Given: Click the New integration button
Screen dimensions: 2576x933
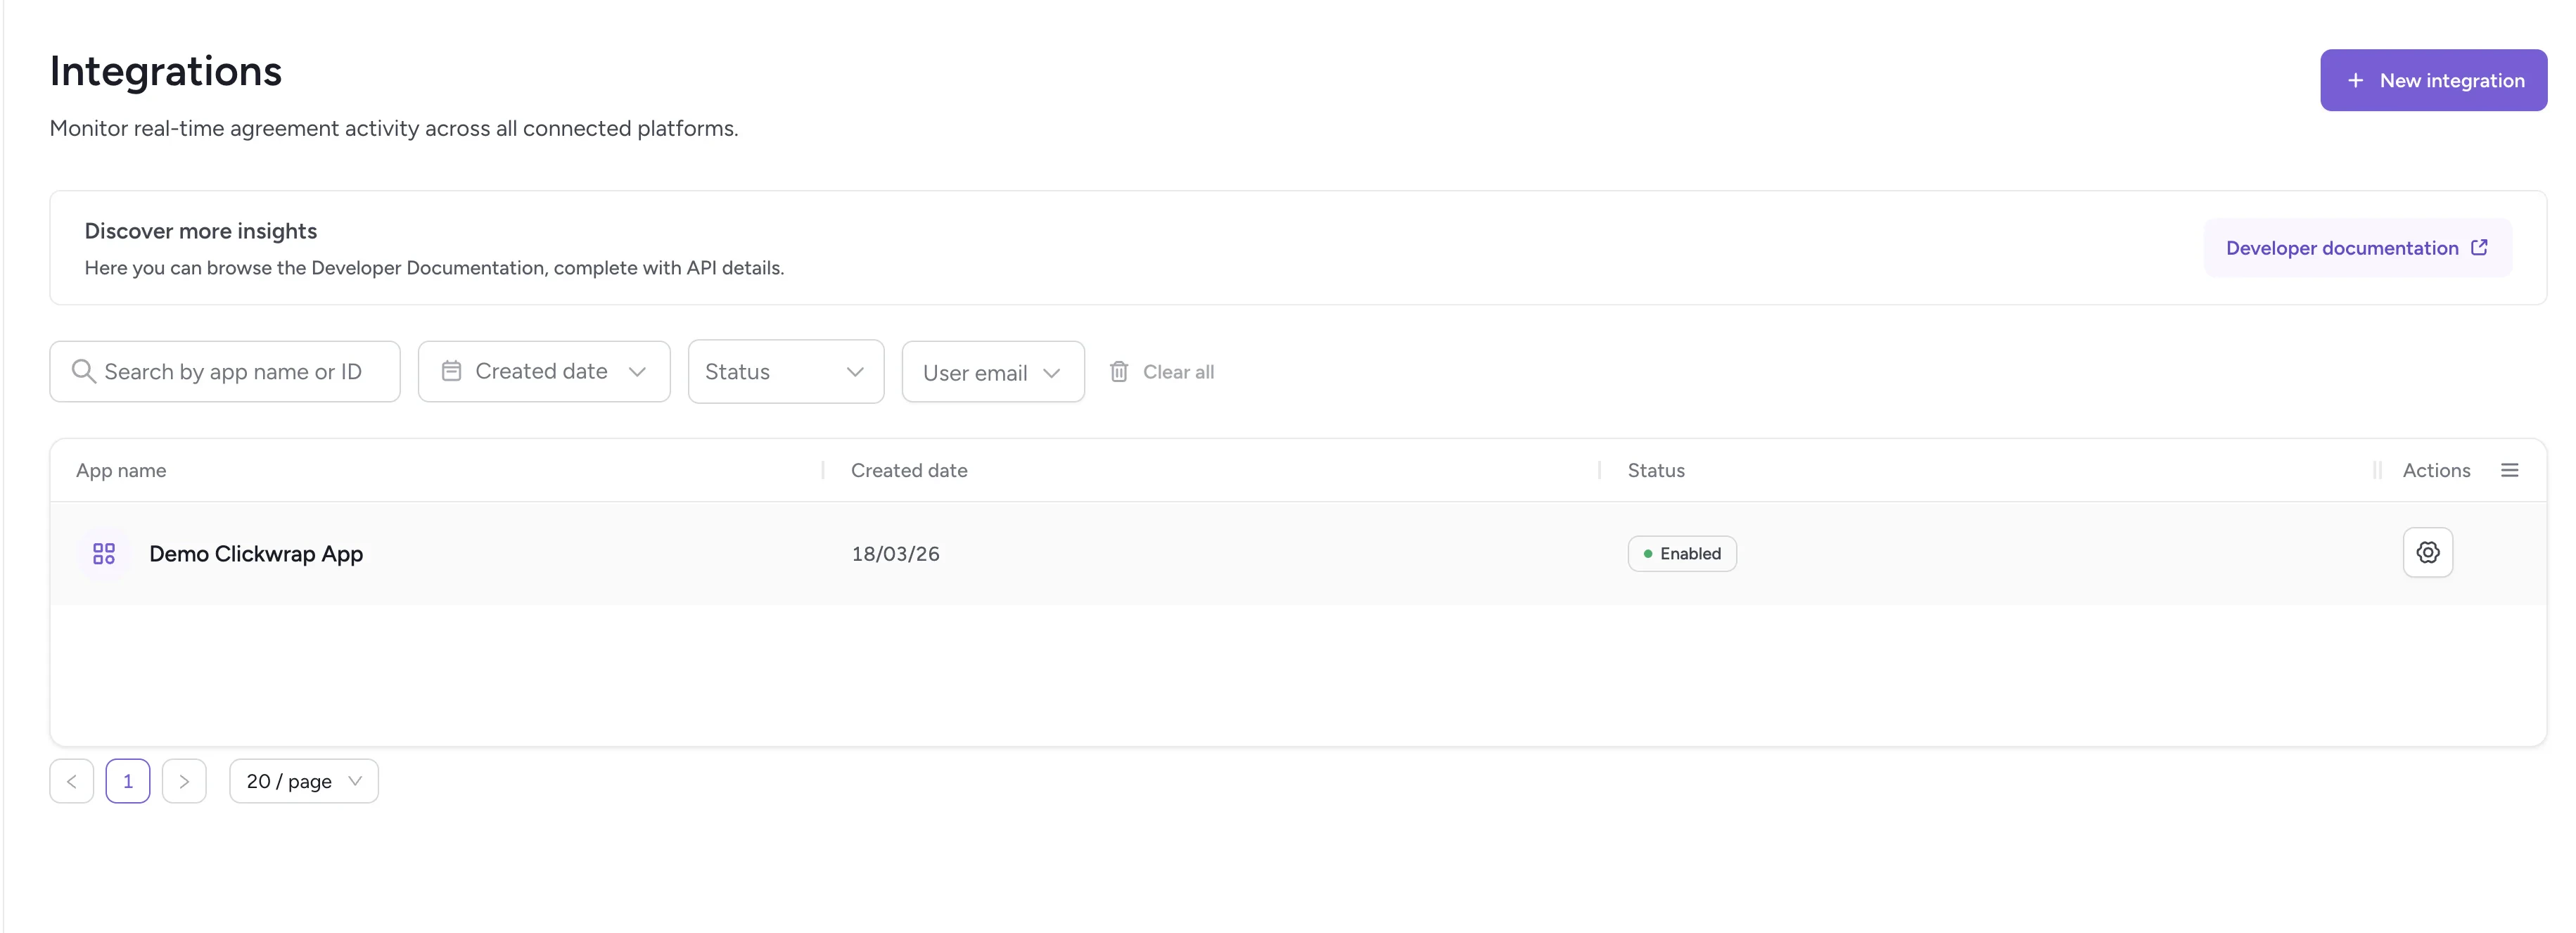Looking at the screenshot, I should click(x=2434, y=80).
